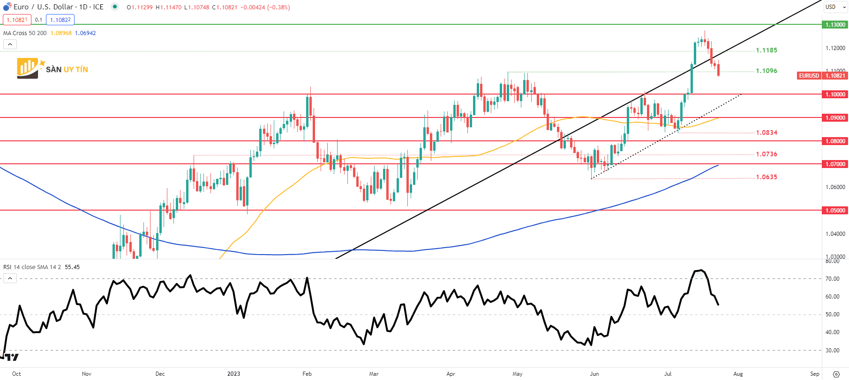Click the 70.00 RSI axis value
The image size is (849, 380).
[833, 279]
